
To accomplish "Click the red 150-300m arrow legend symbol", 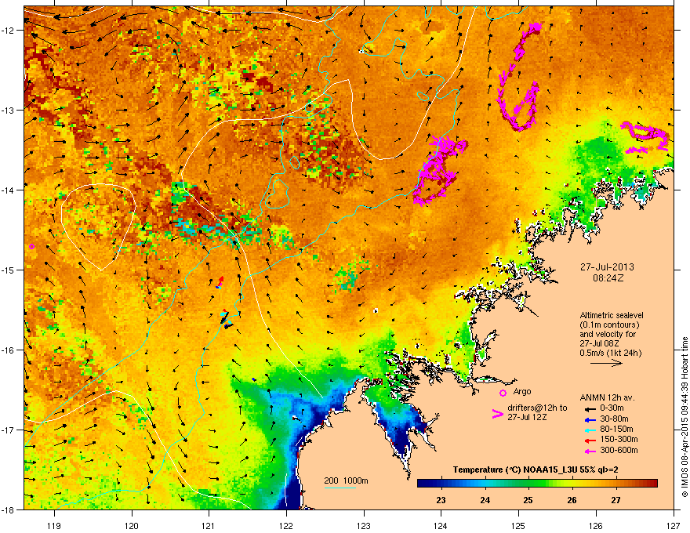I will pos(590,441).
